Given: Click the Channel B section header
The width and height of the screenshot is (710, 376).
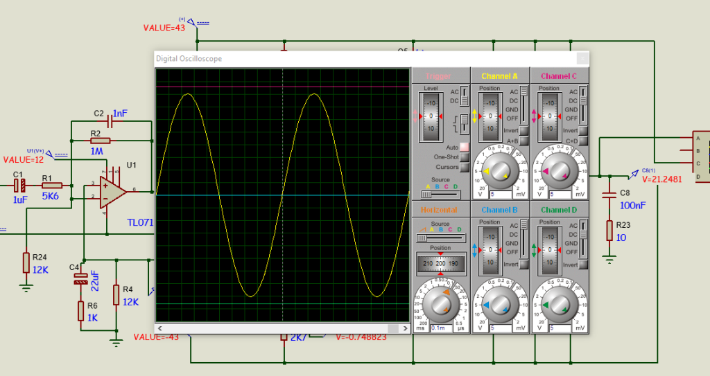Looking at the screenshot, I should (500, 210).
